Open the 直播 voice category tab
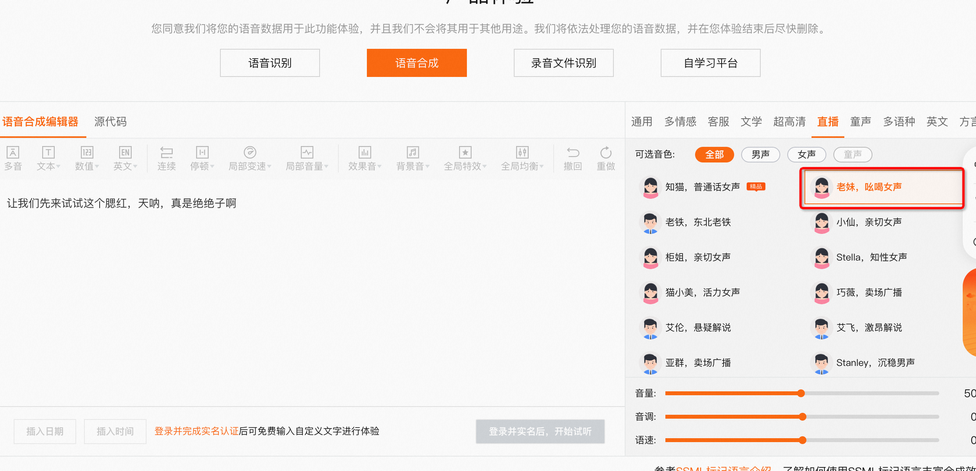This screenshot has width=976, height=471. pyautogui.click(x=828, y=122)
